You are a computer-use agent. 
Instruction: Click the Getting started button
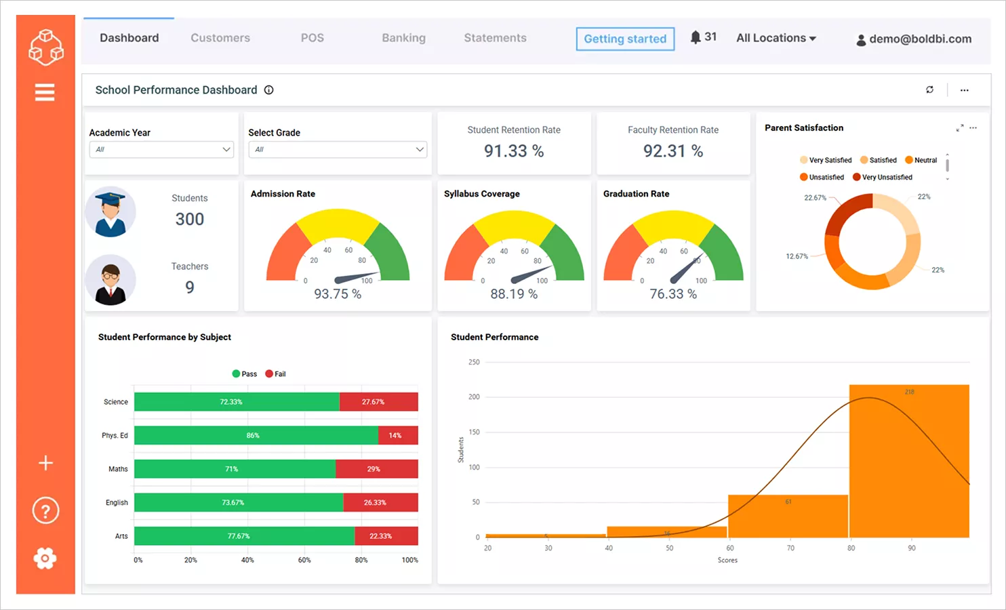point(624,39)
